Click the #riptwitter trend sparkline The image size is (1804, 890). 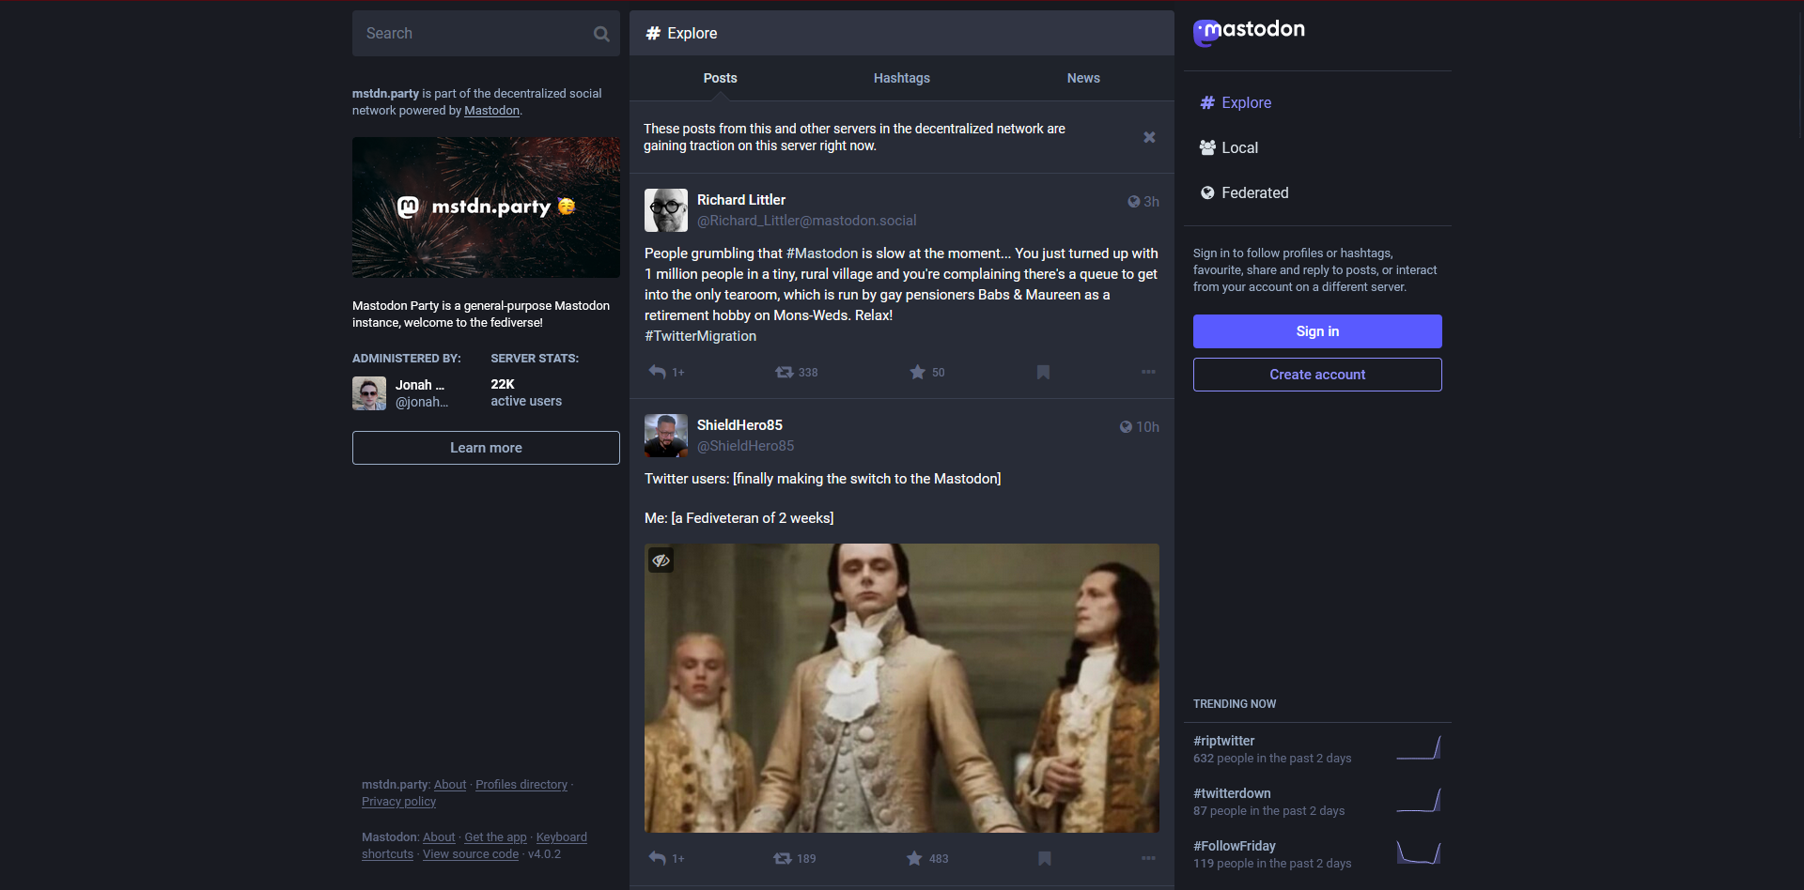point(1419,748)
